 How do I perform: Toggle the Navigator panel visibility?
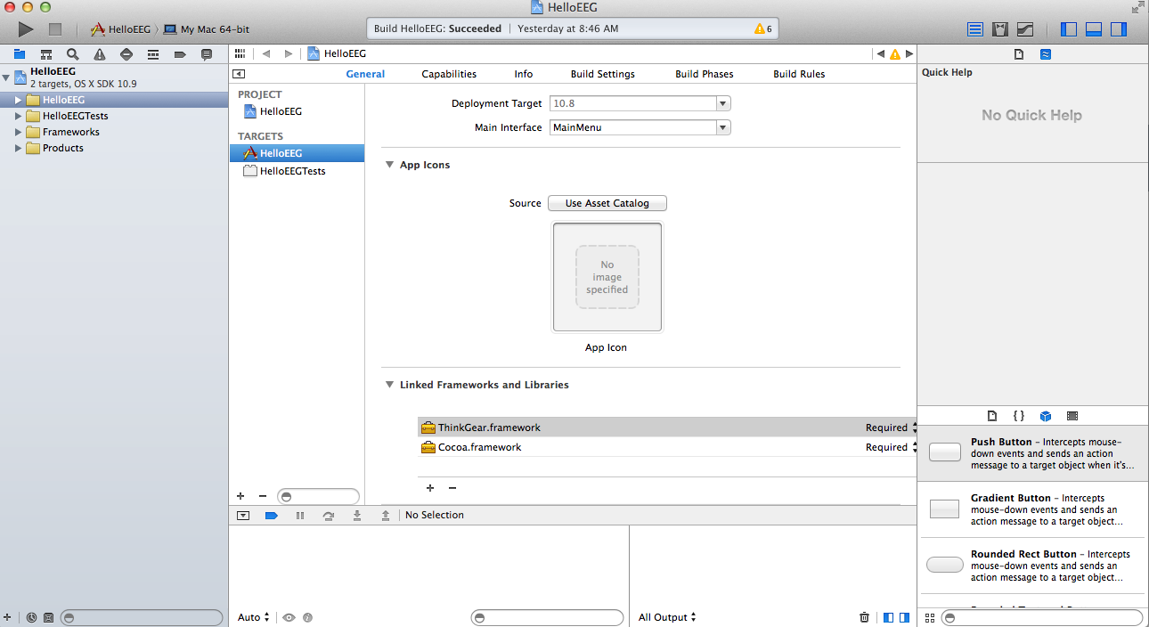(1069, 29)
